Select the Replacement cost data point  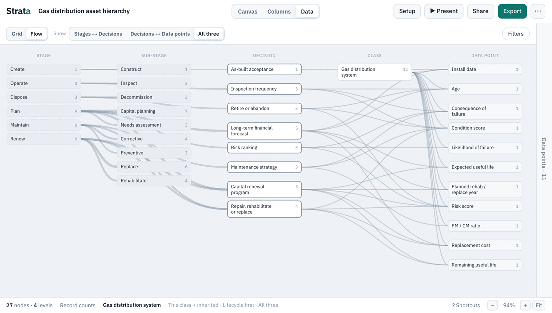(485, 246)
